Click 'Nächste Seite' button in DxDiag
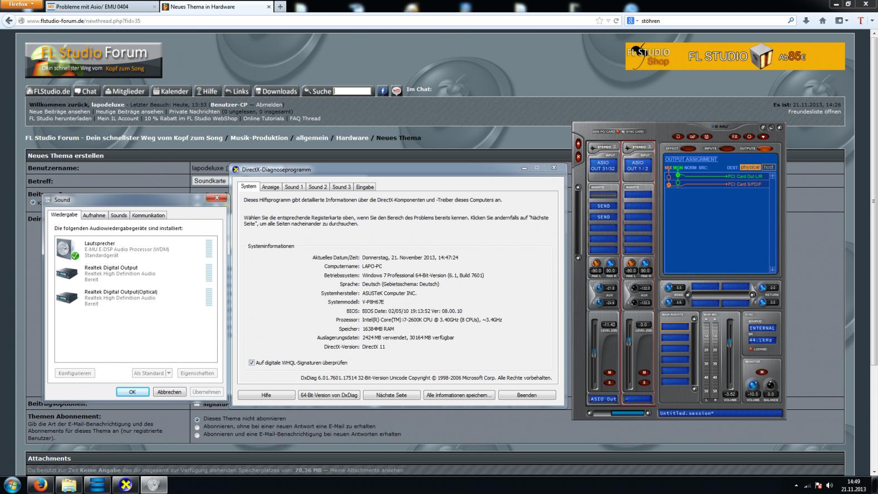 point(391,395)
